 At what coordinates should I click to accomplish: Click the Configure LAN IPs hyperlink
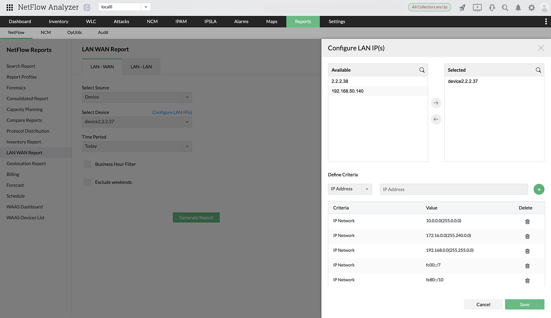(x=172, y=112)
